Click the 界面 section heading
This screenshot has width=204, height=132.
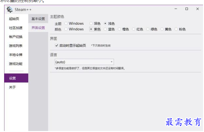tap(53, 39)
